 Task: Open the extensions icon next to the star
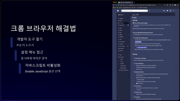tap(167, 5)
